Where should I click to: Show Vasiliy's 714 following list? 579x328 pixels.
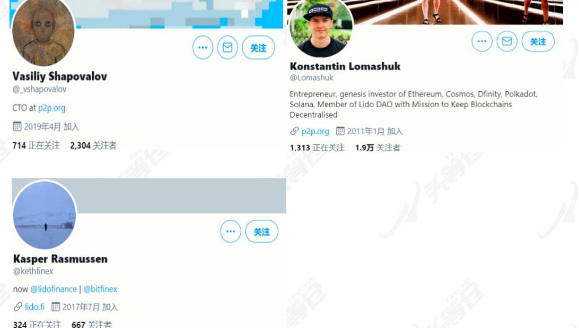pyautogui.click(x=36, y=145)
